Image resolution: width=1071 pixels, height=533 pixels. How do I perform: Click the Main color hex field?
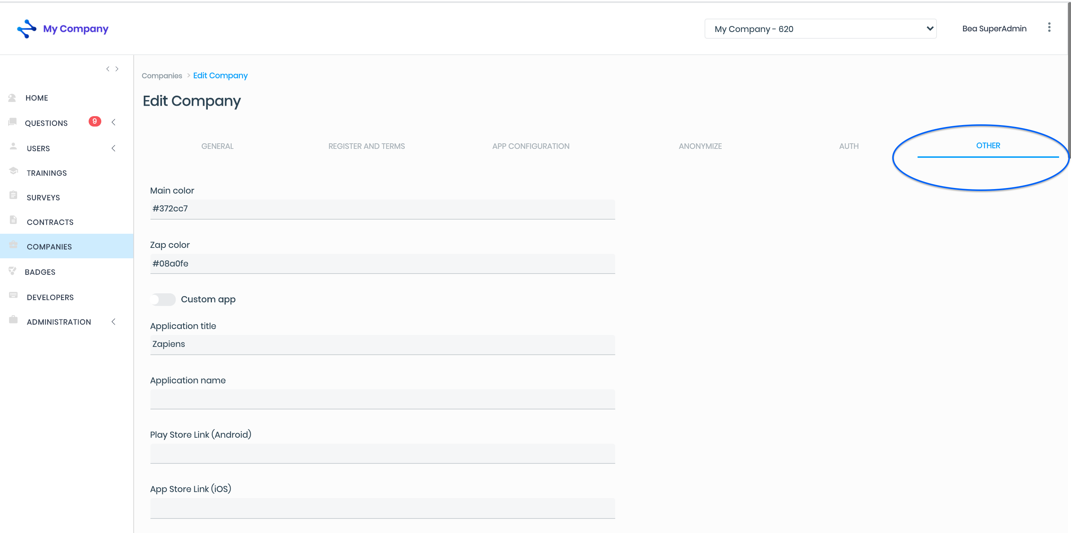coord(382,209)
